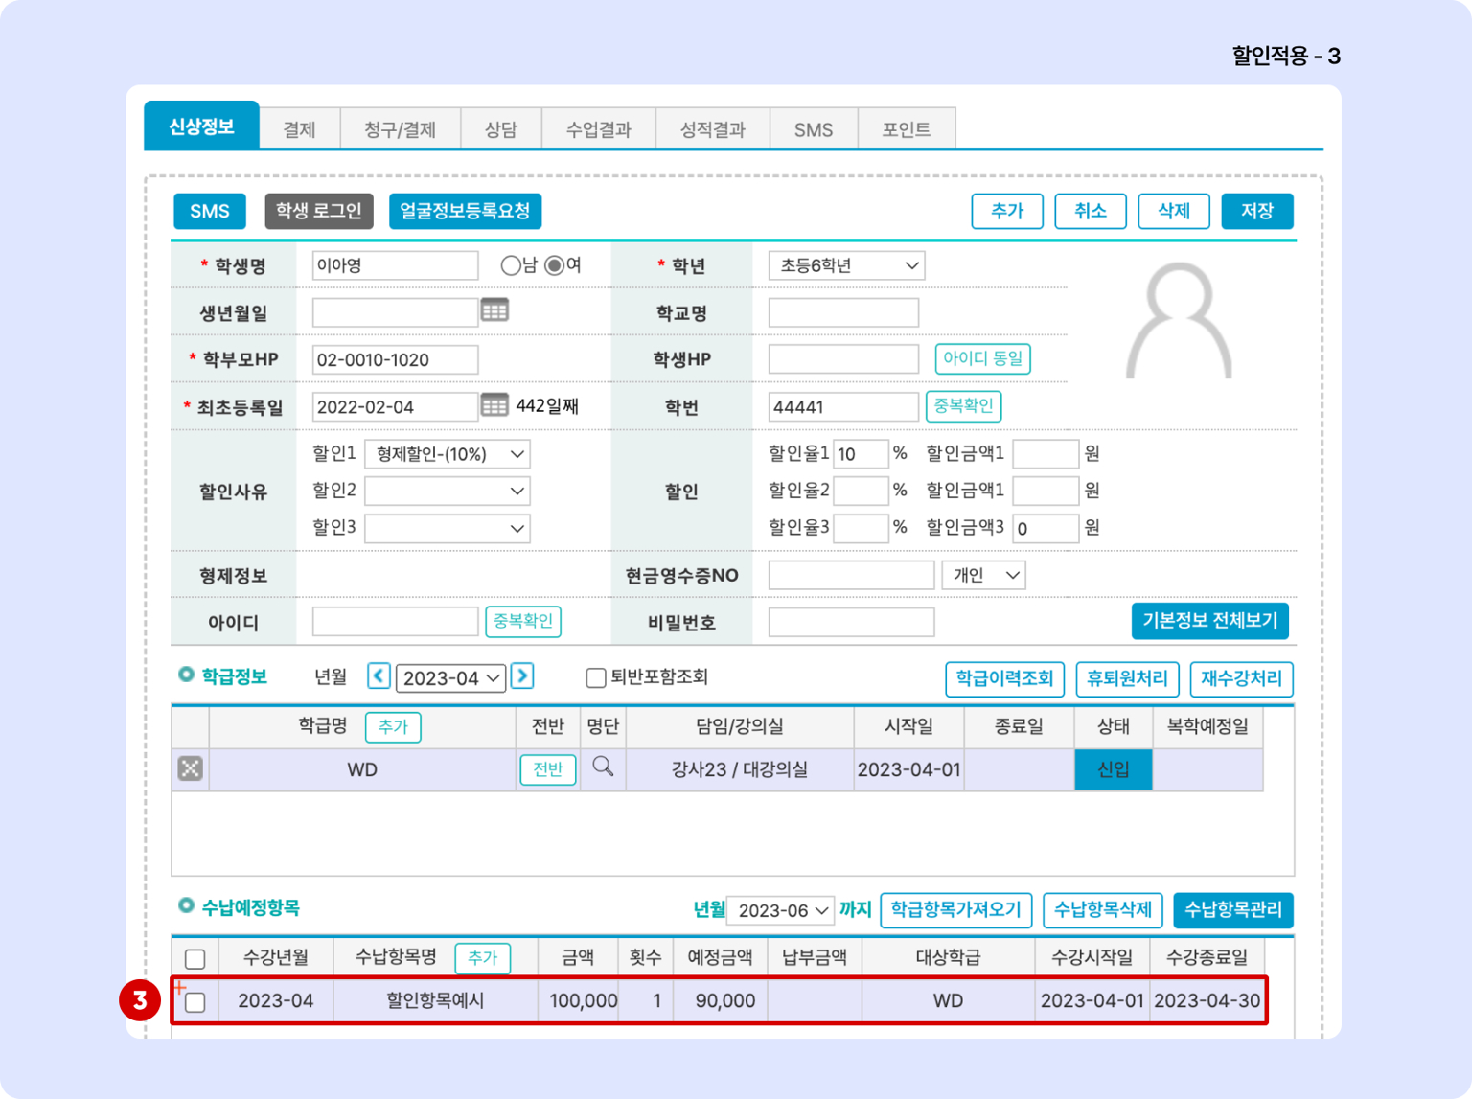Screen dimensions: 1472x1099
Task: Enable the 퇴반포함조회 checkbox
Action: 595,678
